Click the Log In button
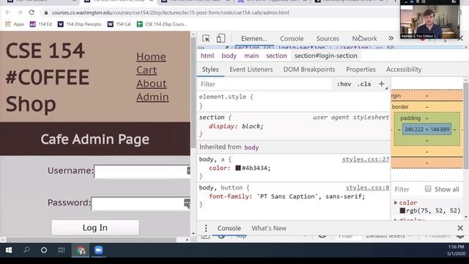The height and width of the screenshot is (264, 469). (x=95, y=227)
